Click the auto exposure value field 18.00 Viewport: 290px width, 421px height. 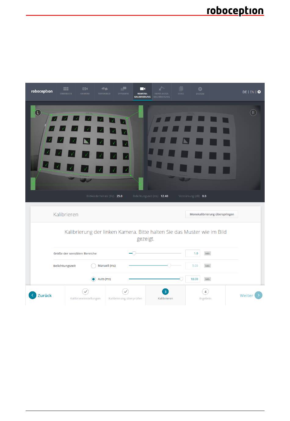[x=193, y=279]
